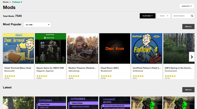Image resolution: width=197 pixels, height=109 pixels.
Task: Click Spawn Items for XBOX ONE title
Action: pyautogui.click(x=50, y=68)
